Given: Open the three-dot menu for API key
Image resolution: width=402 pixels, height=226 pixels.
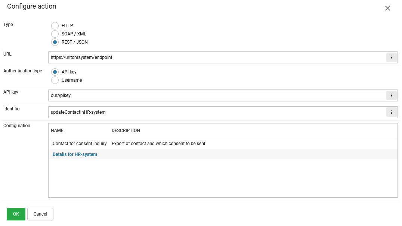Looking at the screenshot, I should tap(391, 95).
